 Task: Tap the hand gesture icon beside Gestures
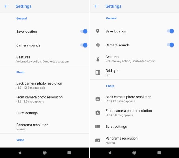[98, 59]
